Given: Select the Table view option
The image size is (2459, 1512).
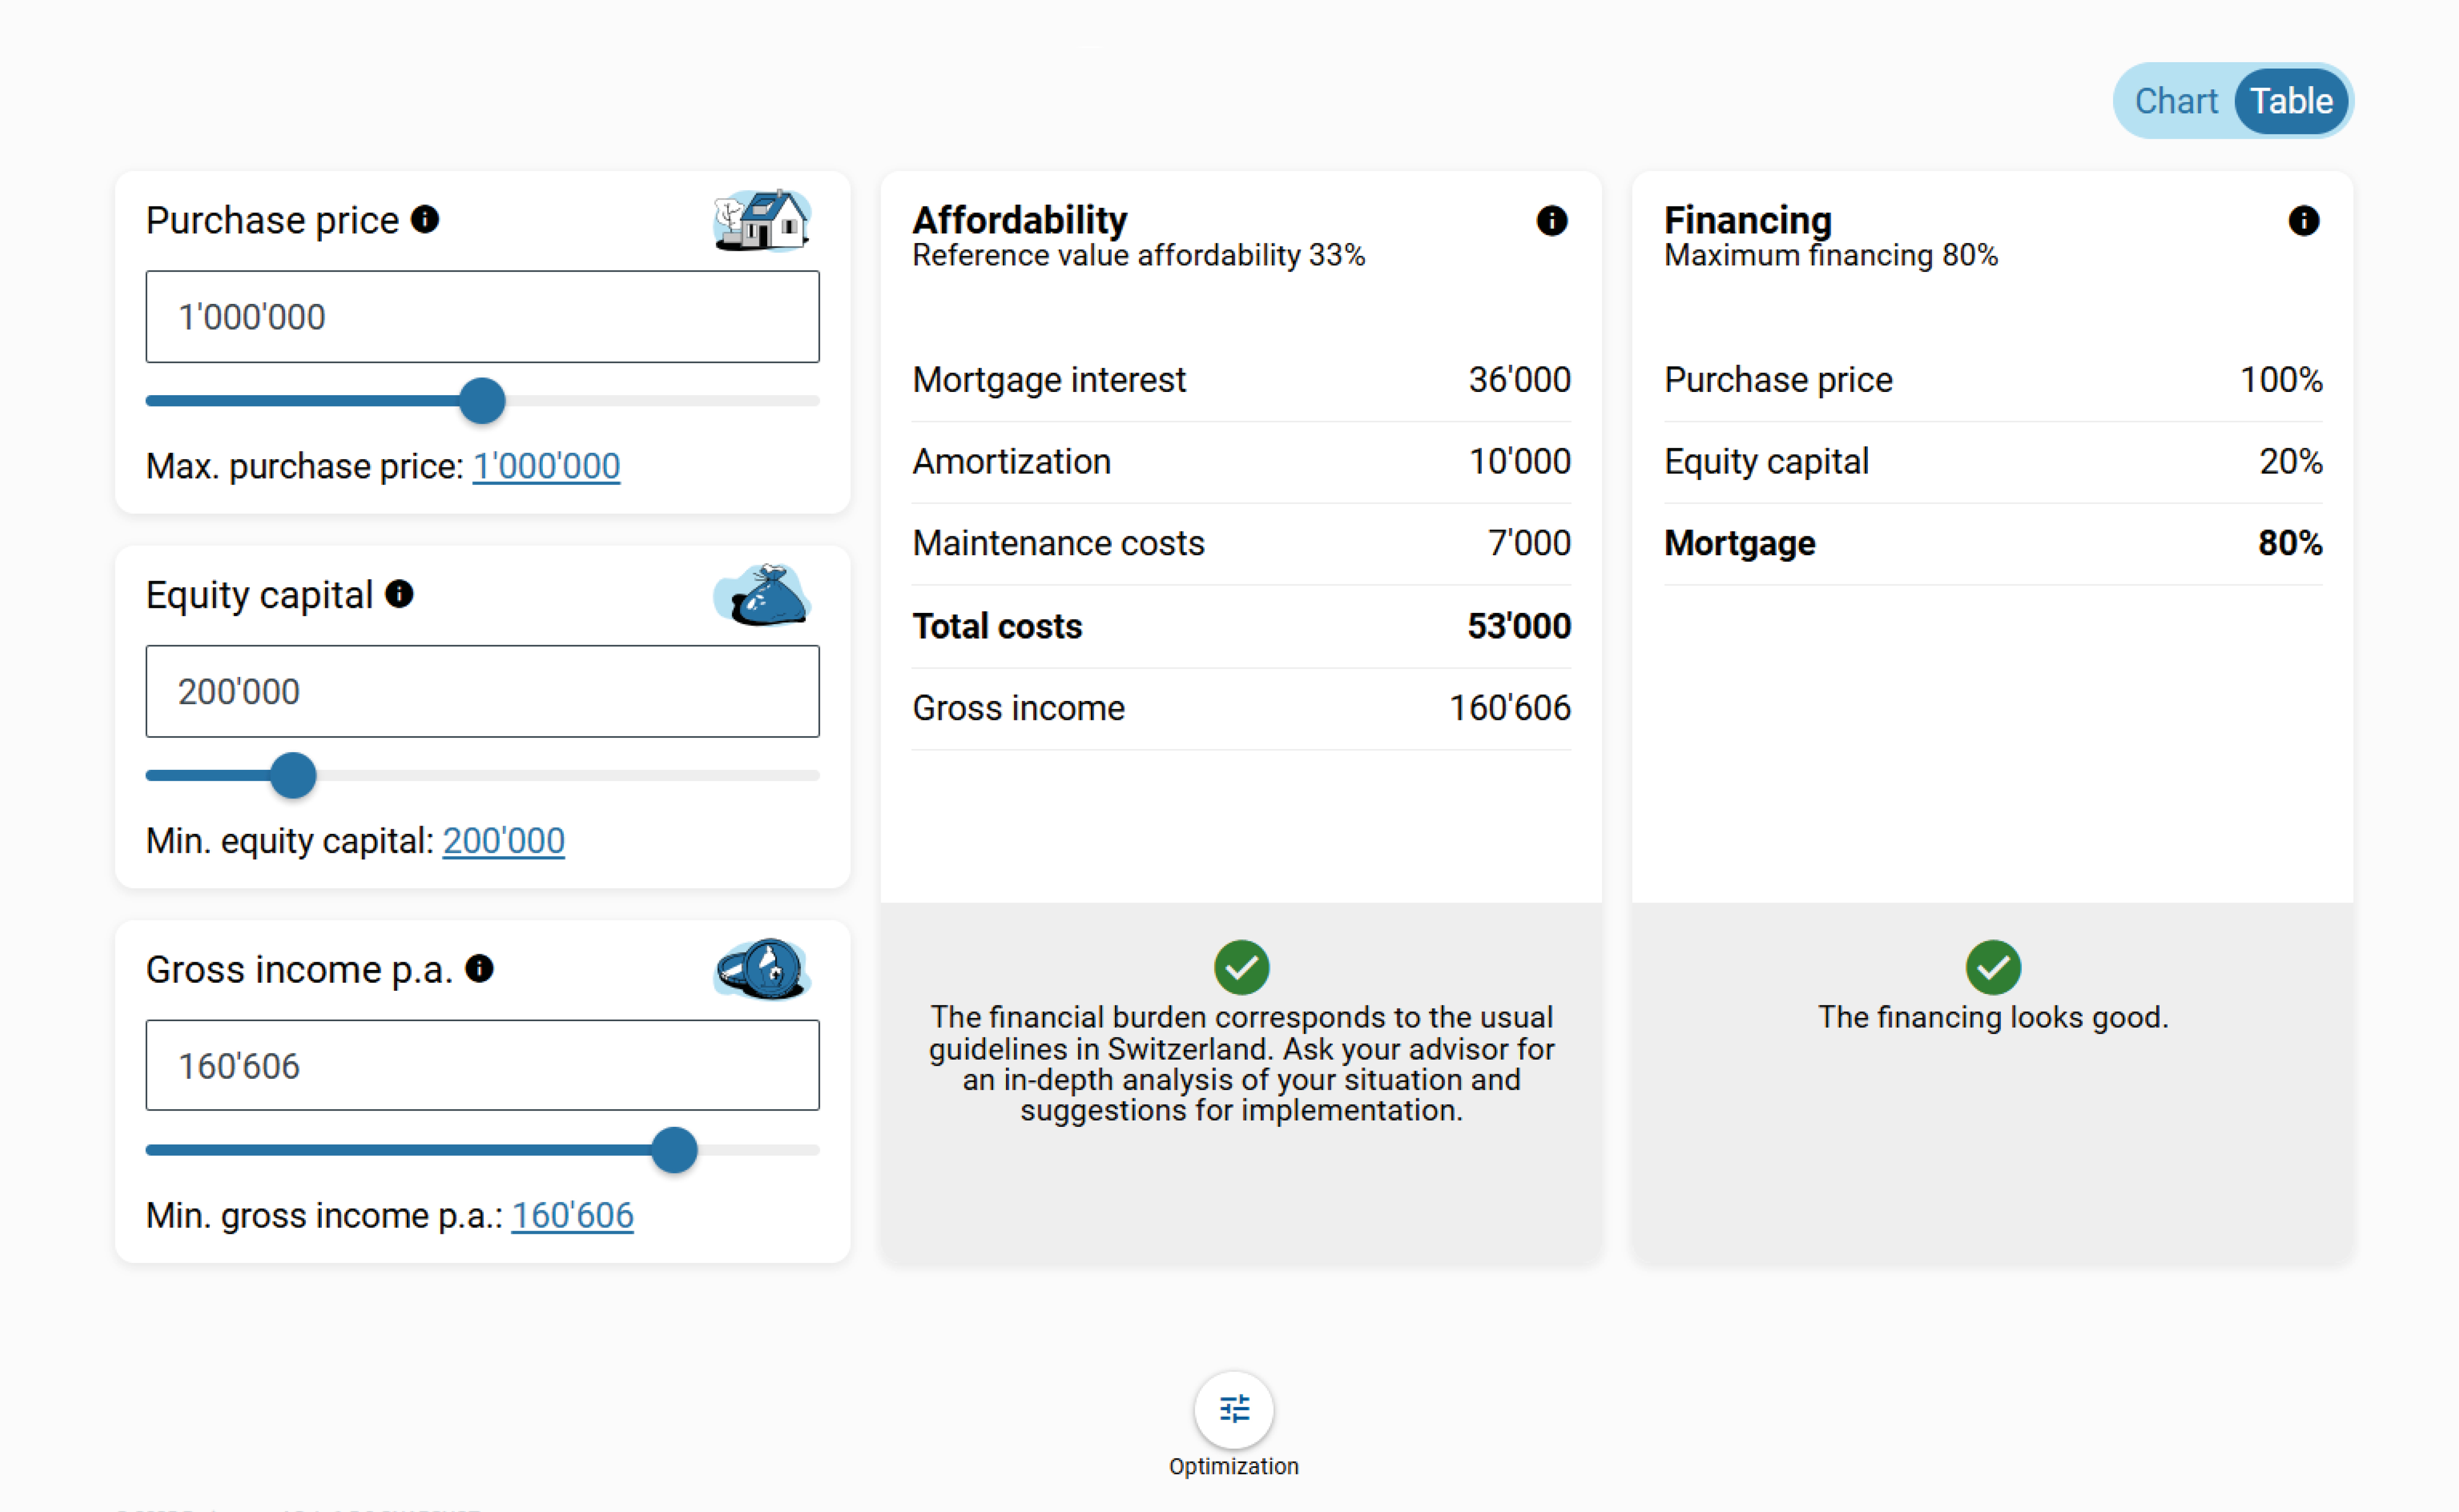Looking at the screenshot, I should (x=2291, y=101).
